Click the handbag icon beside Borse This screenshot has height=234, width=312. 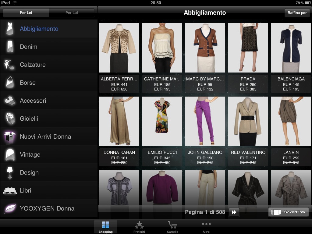point(10,82)
